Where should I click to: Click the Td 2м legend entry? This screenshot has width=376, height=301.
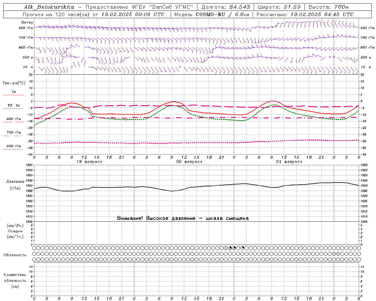14,105
